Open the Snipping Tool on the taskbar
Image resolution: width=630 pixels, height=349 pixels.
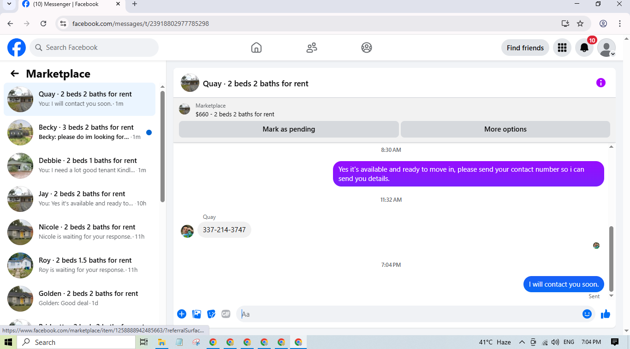(196, 342)
